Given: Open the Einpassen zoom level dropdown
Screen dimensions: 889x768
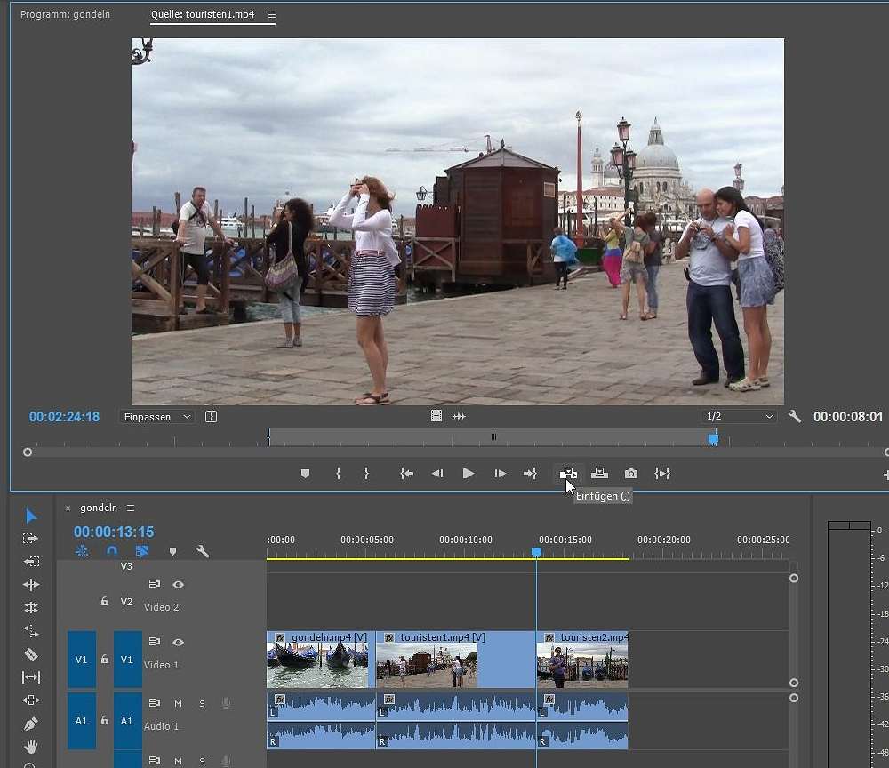Looking at the screenshot, I should point(156,416).
